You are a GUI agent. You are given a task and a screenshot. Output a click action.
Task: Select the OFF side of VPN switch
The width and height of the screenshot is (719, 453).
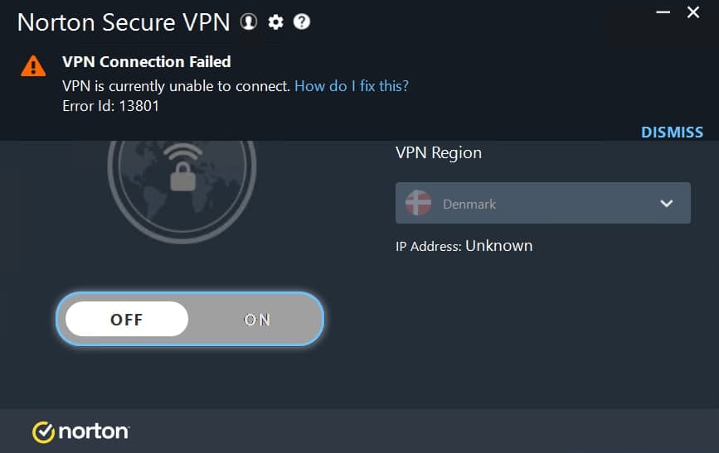pyautogui.click(x=127, y=319)
